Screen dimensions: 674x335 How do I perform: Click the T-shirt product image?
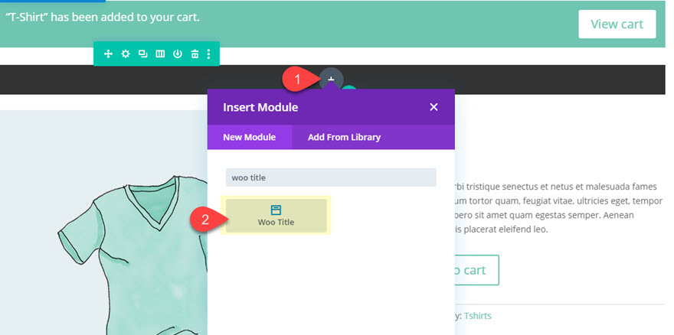(x=103, y=223)
